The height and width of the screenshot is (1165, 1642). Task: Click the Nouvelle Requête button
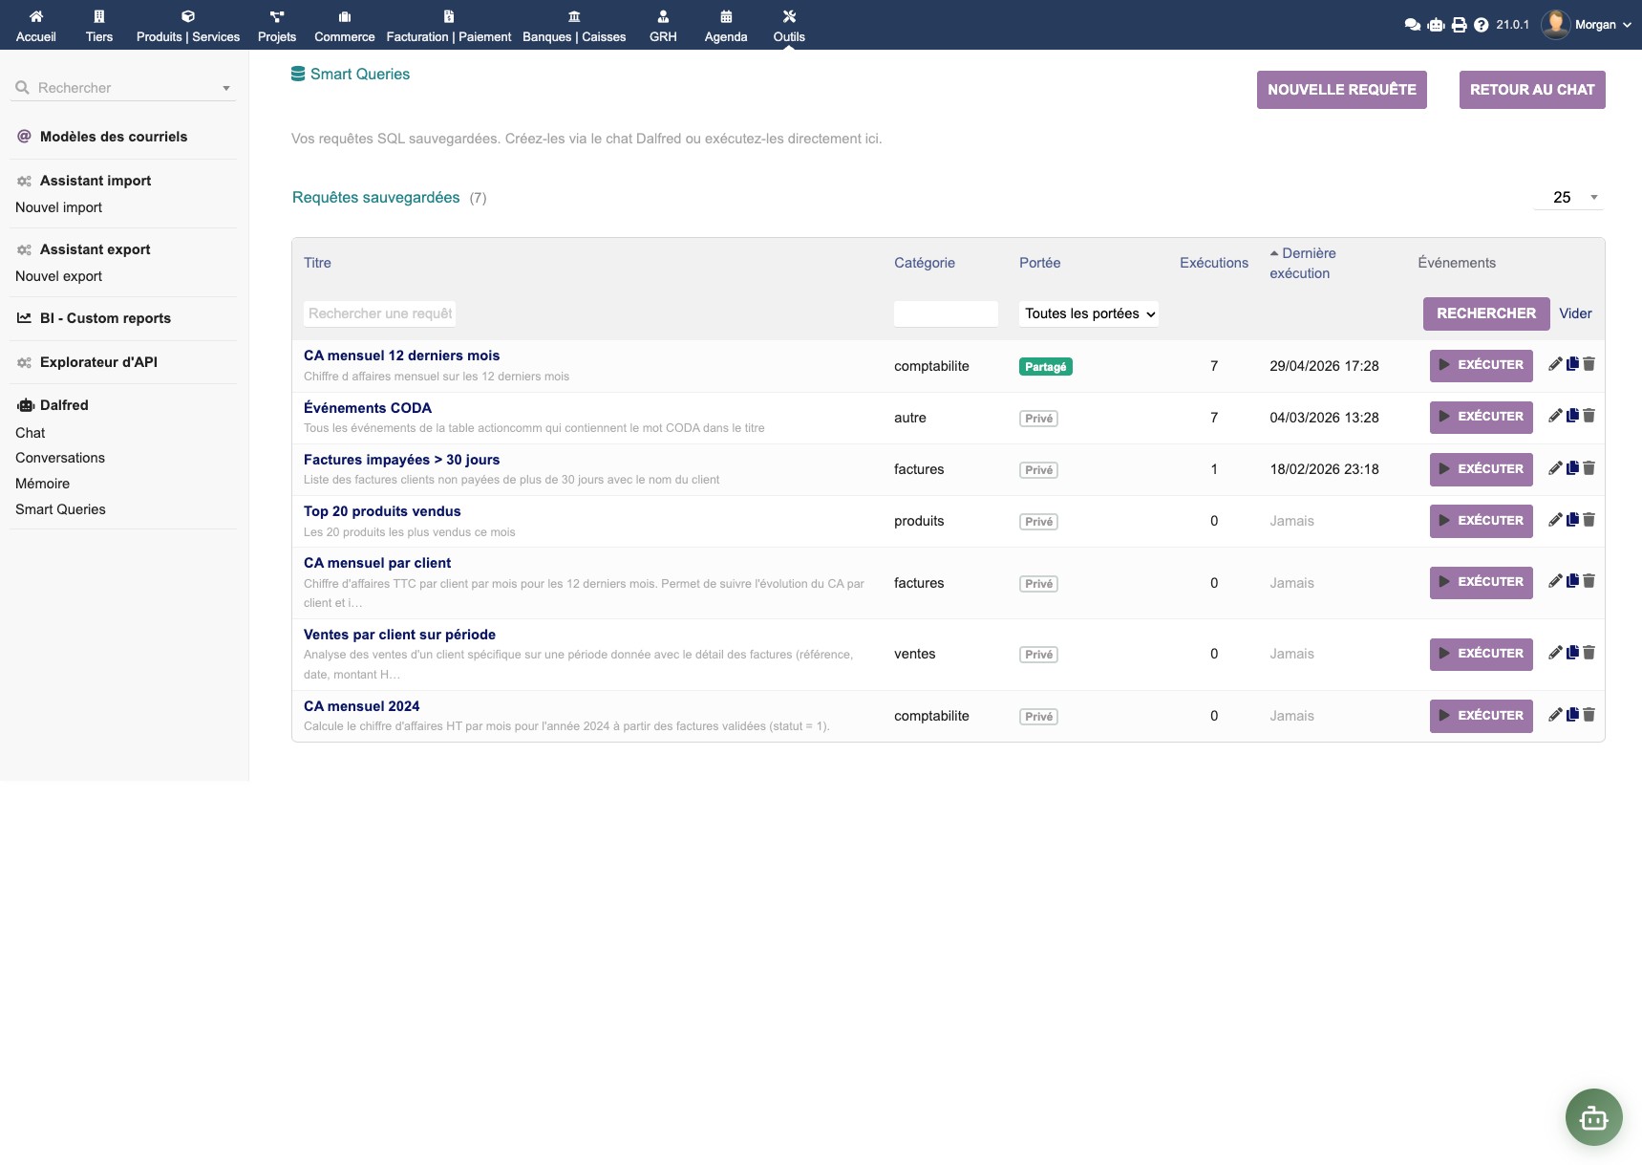coord(1341,90)
